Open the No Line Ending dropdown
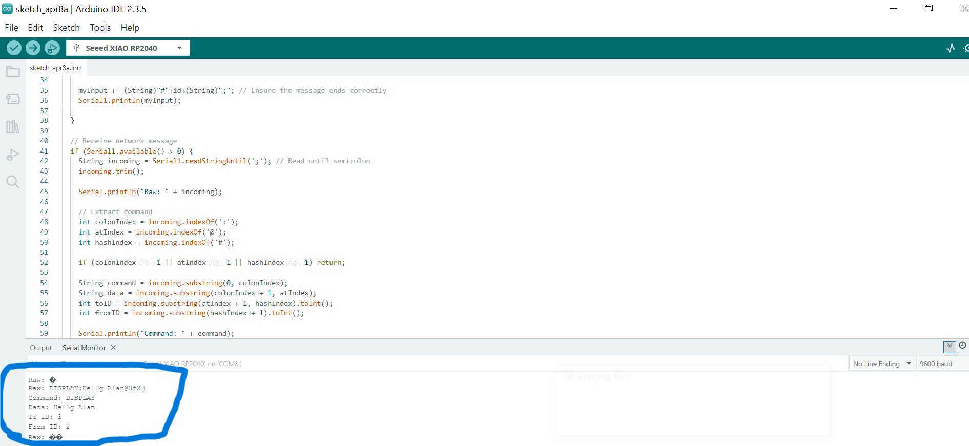969x446 pixels. pos(881,364)
